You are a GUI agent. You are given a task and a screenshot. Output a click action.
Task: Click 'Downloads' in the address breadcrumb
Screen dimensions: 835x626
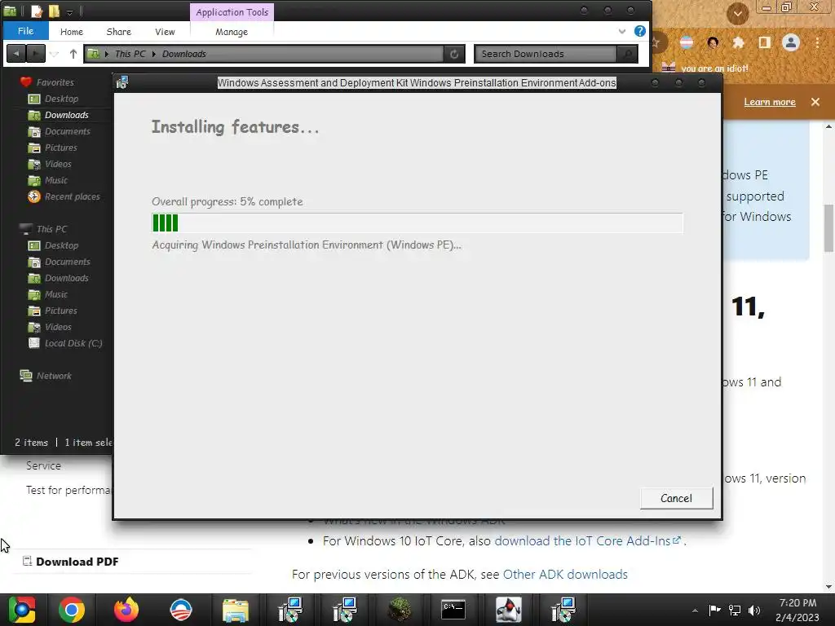click(x=183, y=54)
